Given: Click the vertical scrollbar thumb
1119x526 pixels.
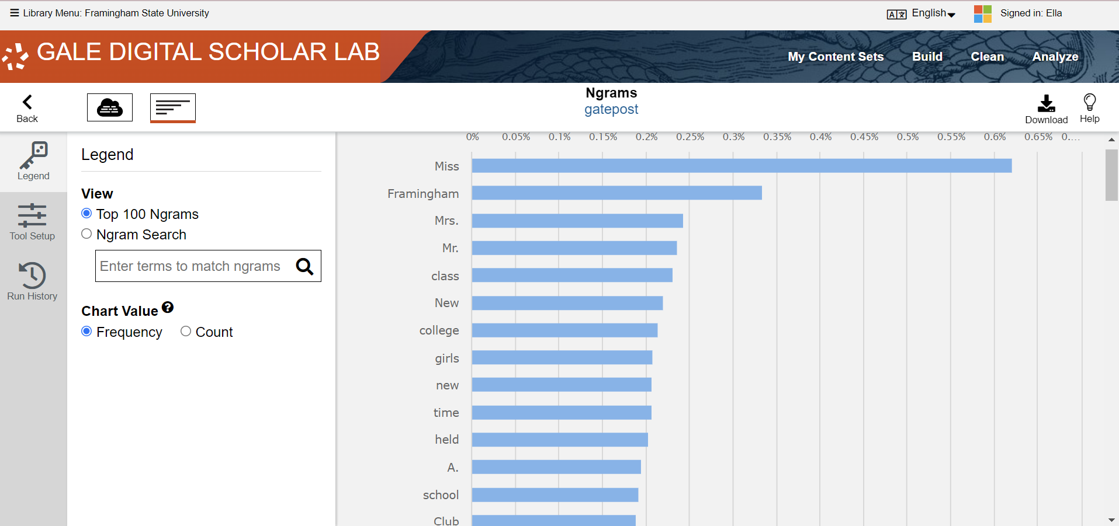Looking at the screenshot, I should 1111,175.
